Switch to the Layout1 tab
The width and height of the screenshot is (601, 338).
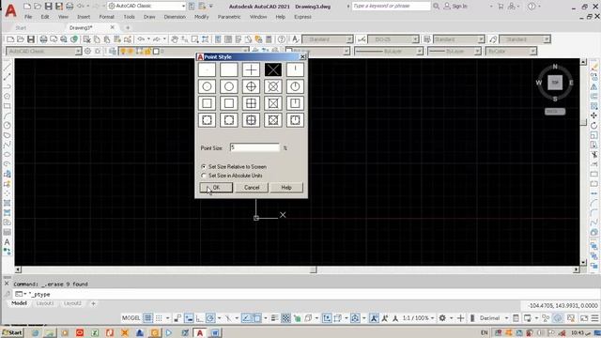[x=45, y=303]
